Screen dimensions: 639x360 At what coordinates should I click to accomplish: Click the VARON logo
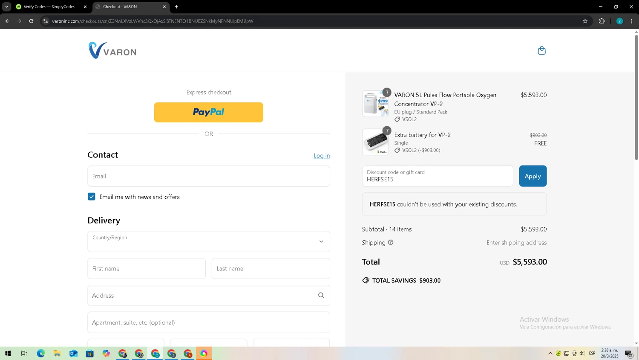pos(112,50)
